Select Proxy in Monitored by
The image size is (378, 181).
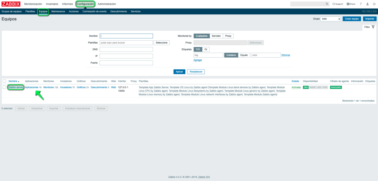pos(228,36)
